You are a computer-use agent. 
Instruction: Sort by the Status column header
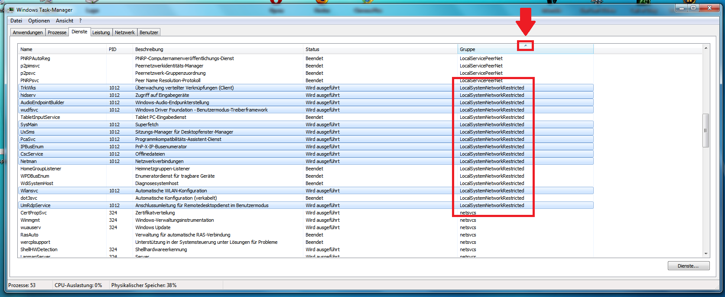coord(380,49)
